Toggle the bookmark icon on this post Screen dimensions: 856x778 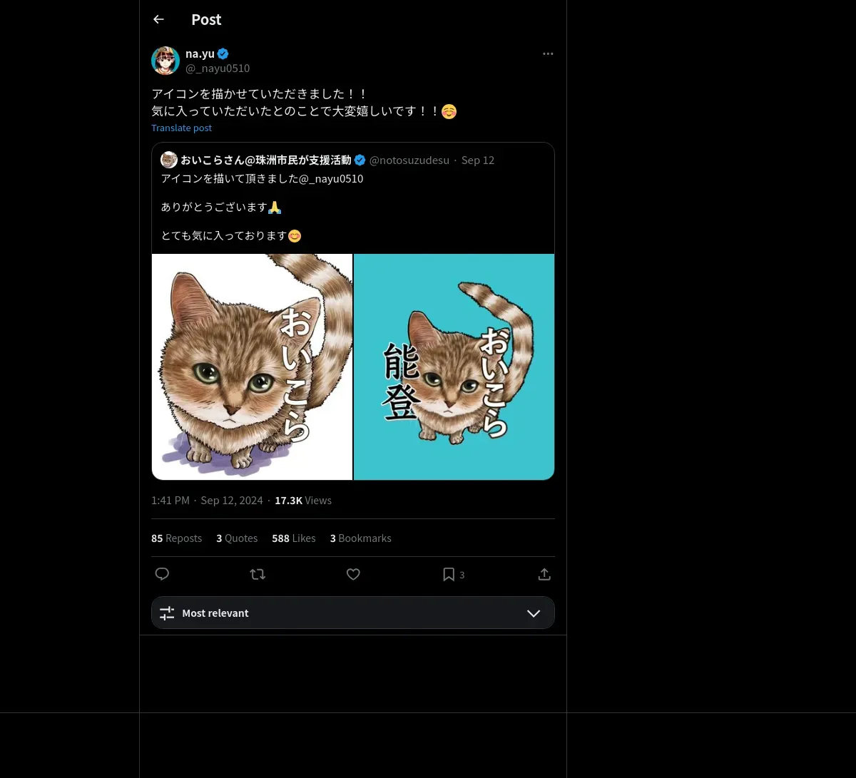449,574
